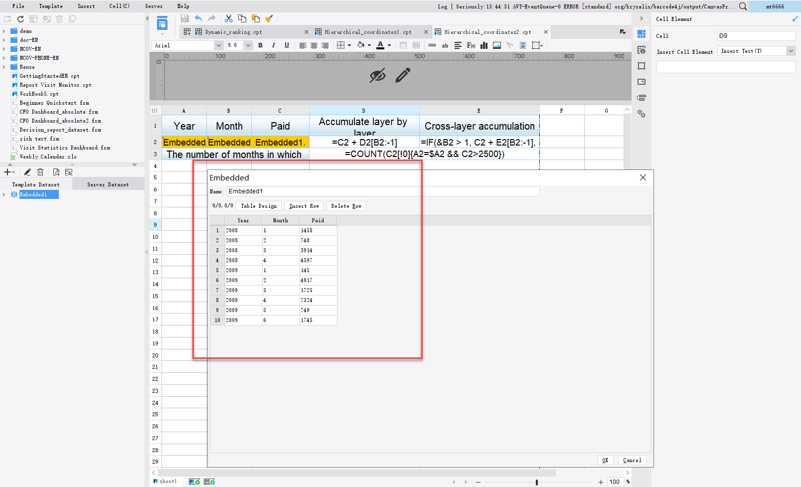Insert a chart from the toolbar
This screenshot has height=487, width=801.
(483, 45)
